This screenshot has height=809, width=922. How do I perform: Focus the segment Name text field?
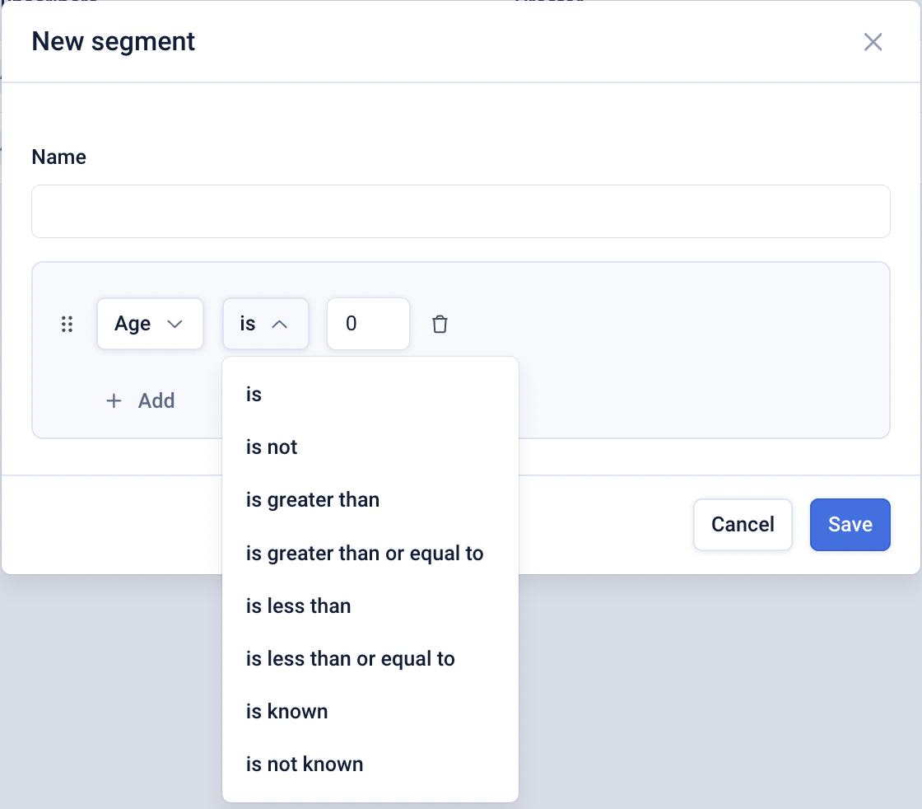(461, 212)
